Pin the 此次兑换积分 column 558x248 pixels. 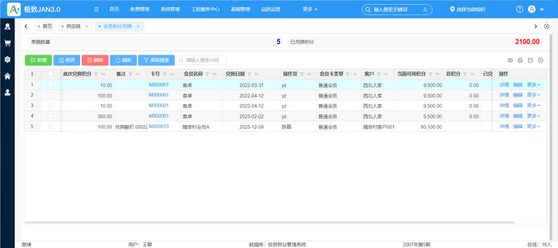coord(103,74)
